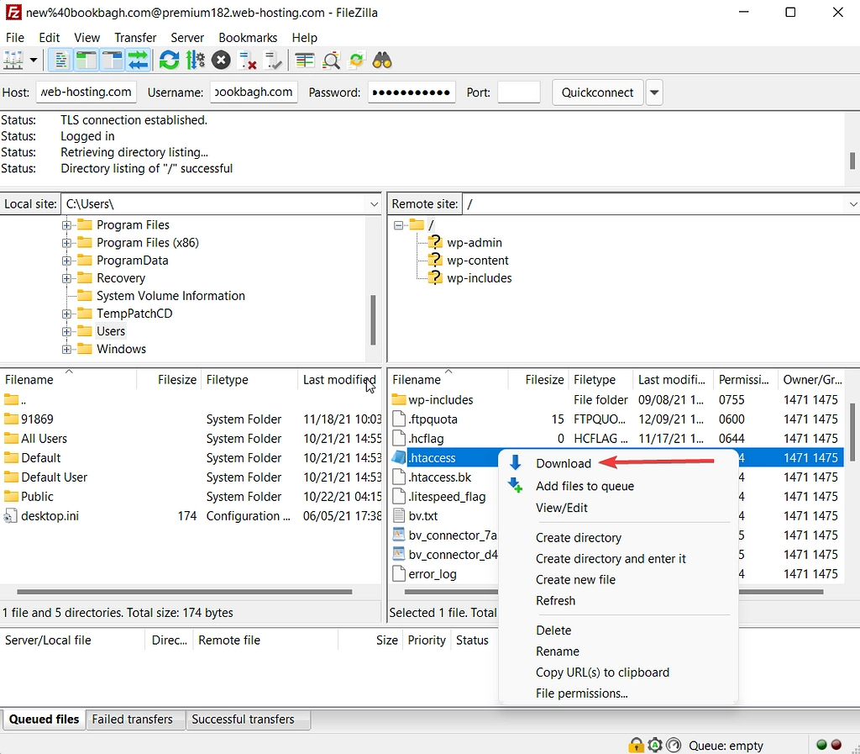Reconnect to last used server
This screenshot has height=754, width=860.
coord(273,61)
